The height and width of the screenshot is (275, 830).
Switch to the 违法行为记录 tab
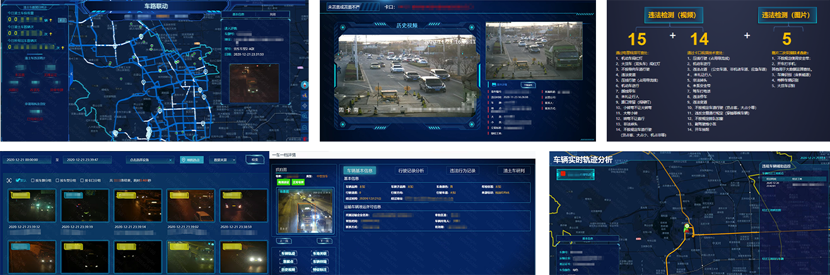pyautogui.click(x=462, y=171)
